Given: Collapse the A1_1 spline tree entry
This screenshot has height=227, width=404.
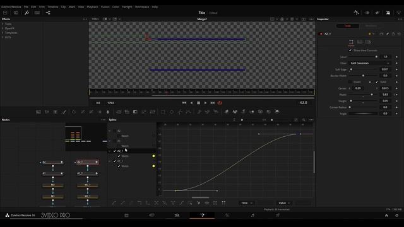Looking at the screenshot, I should pos(109,161).
